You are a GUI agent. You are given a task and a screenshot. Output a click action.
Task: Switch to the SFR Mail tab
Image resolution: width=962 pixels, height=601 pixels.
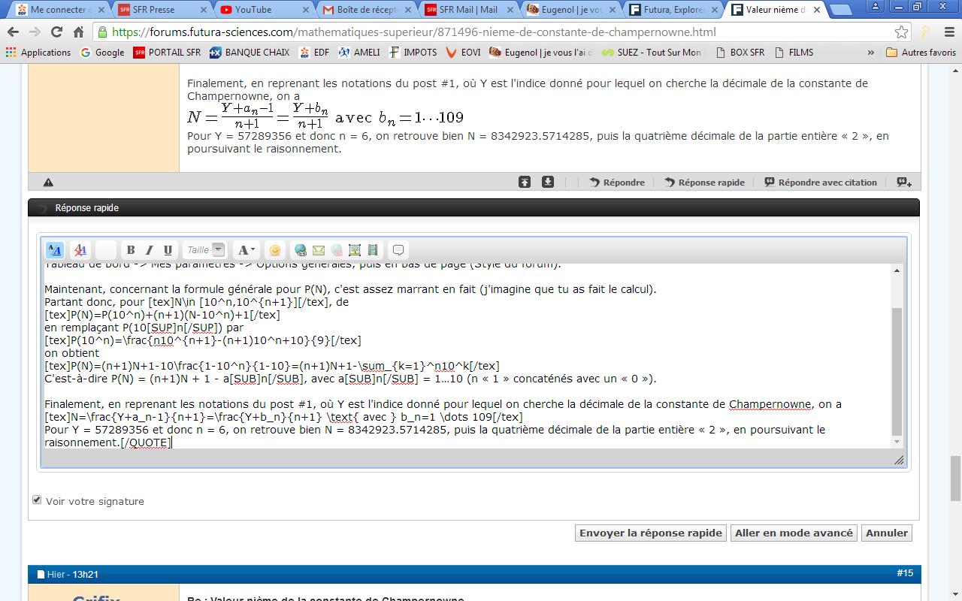click(468, 10)
